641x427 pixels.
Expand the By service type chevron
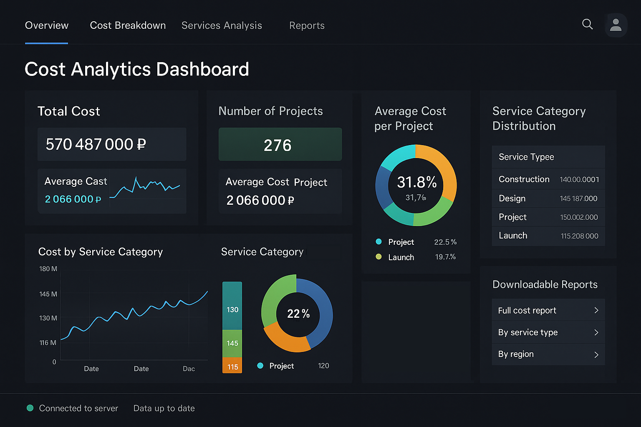(x=596, y=332)
